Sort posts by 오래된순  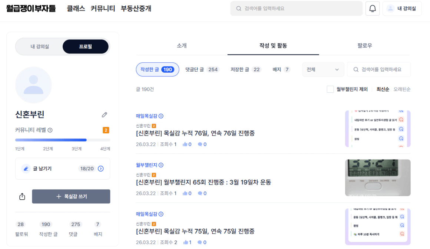click(x=402, y=89)
